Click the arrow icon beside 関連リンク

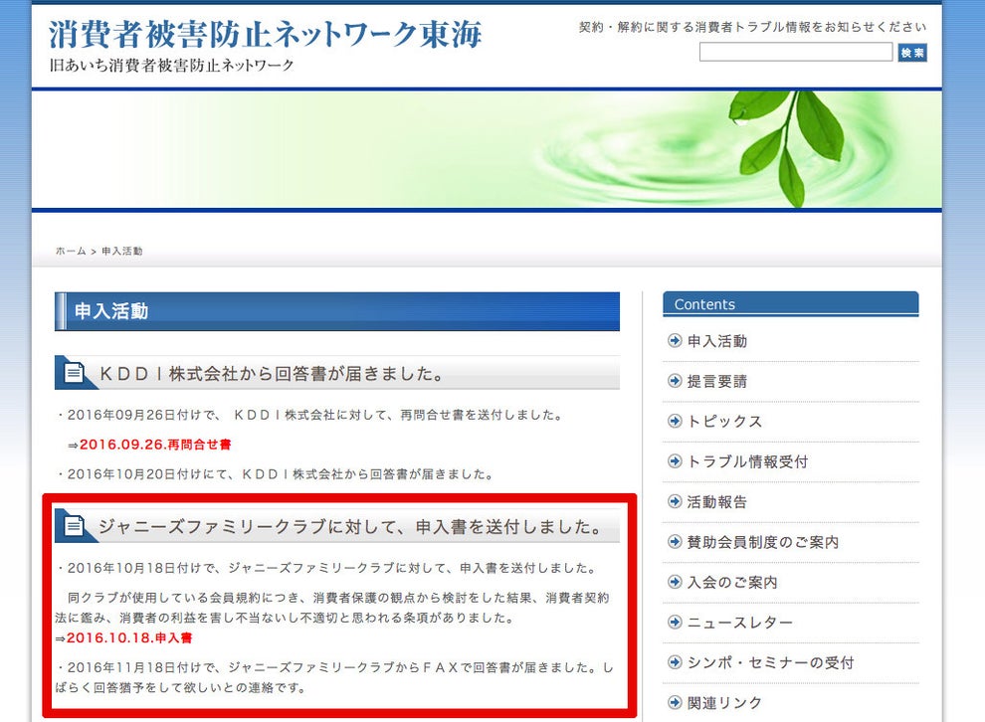coord(674,702)
